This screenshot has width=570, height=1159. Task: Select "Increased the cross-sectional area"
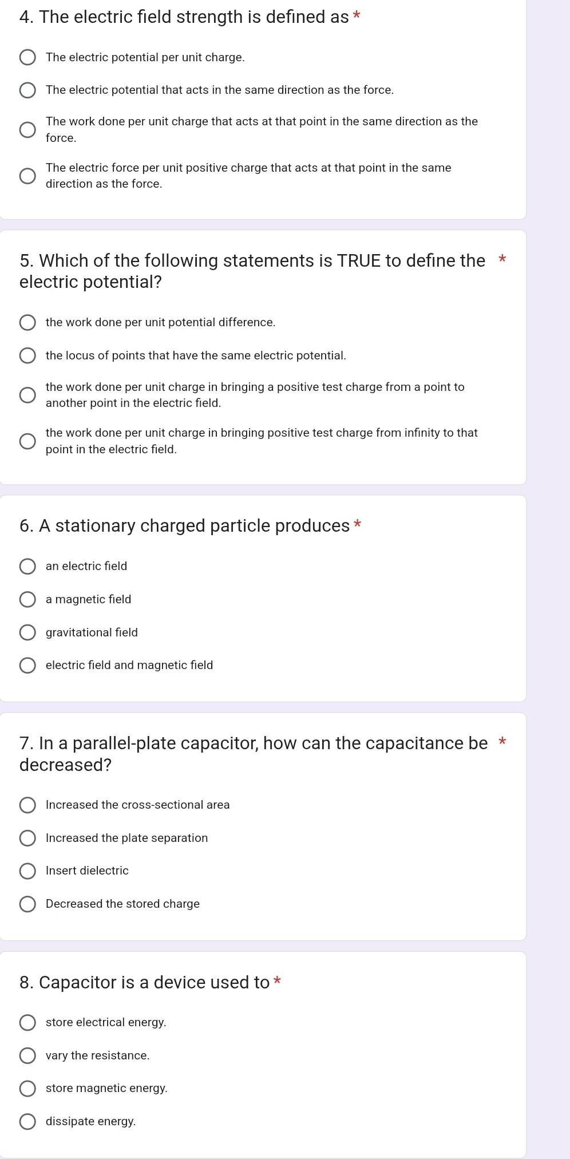27,805
